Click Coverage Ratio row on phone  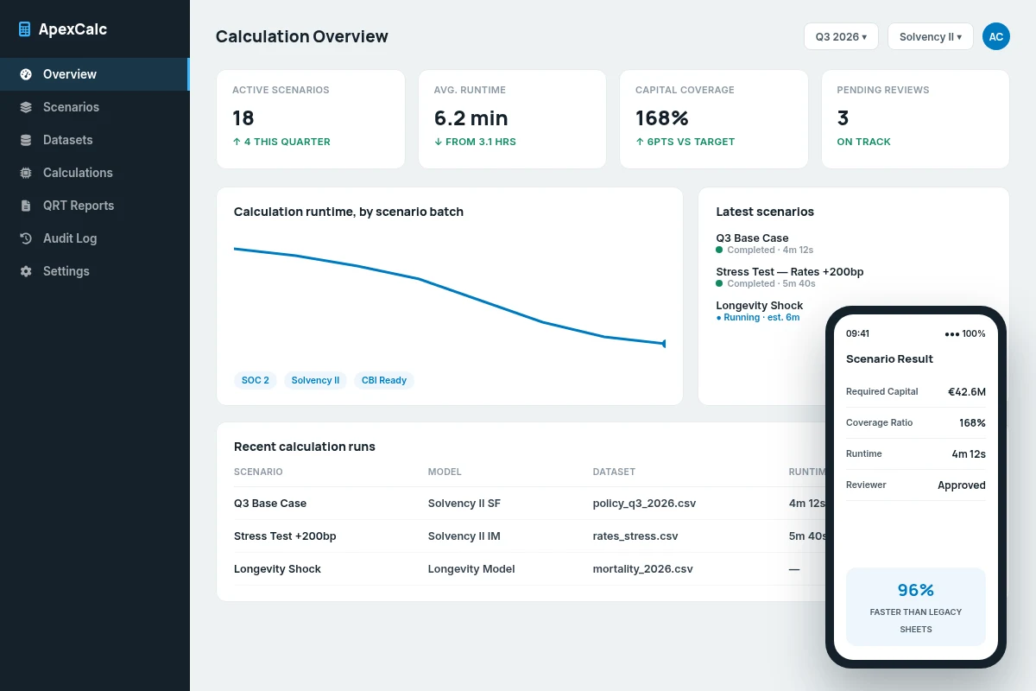point(916,423)
